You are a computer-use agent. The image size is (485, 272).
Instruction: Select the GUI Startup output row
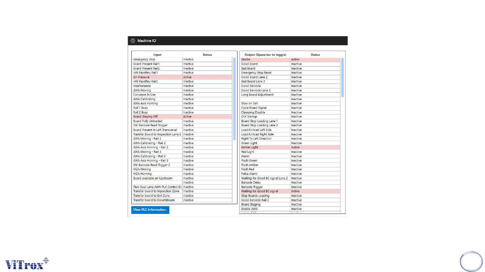290,117
